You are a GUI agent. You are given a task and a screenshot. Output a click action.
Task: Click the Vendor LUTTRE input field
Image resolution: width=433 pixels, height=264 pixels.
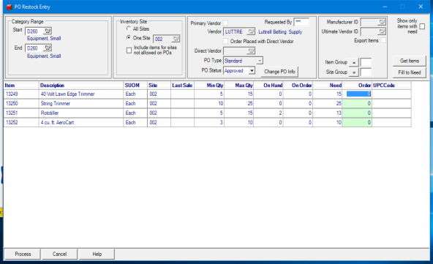click(x=236, y=31)
